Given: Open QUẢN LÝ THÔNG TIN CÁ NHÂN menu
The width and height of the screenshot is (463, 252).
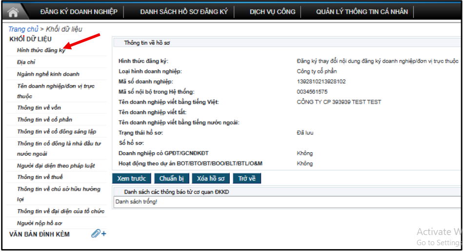Looking at the screenshot, I should tap(362, 12).
